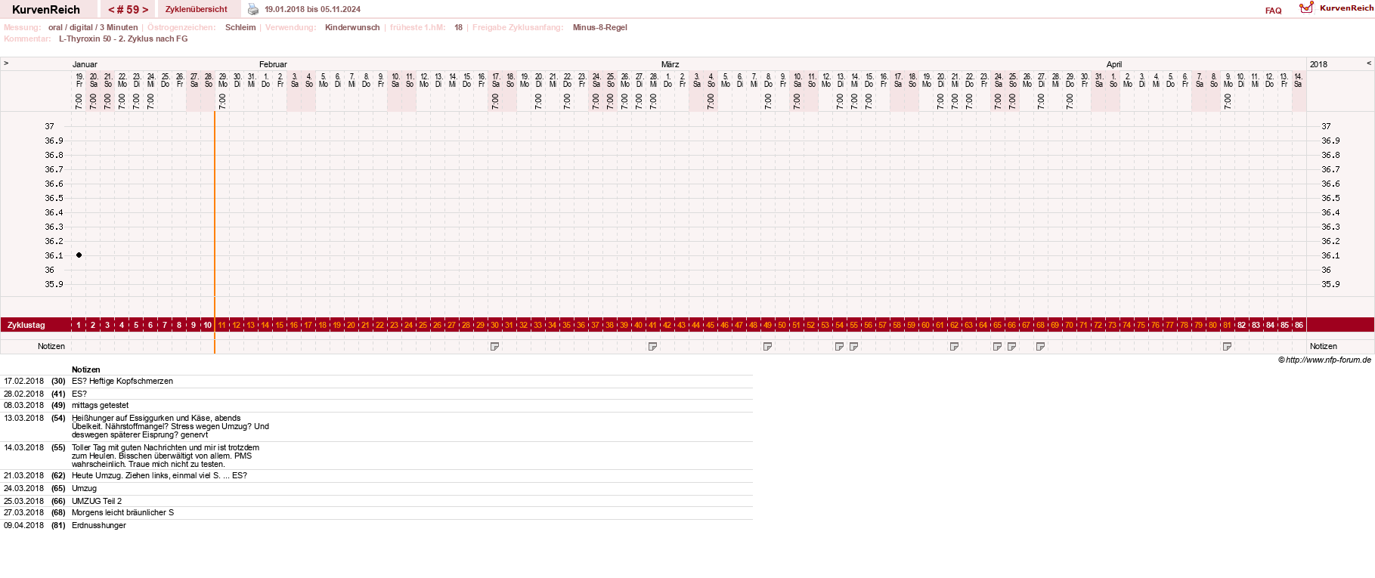Select the 36.1 temperature dot on the chart
The width and height of the screenshot is (1375, 578).
[x=79, y=255]
